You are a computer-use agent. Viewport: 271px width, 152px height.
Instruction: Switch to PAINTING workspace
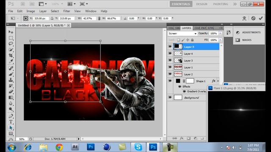[x=221, y=4]
